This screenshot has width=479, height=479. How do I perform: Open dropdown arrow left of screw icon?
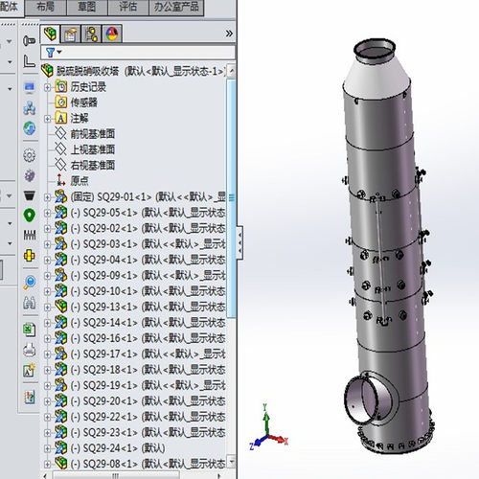(x=10, y=41)
